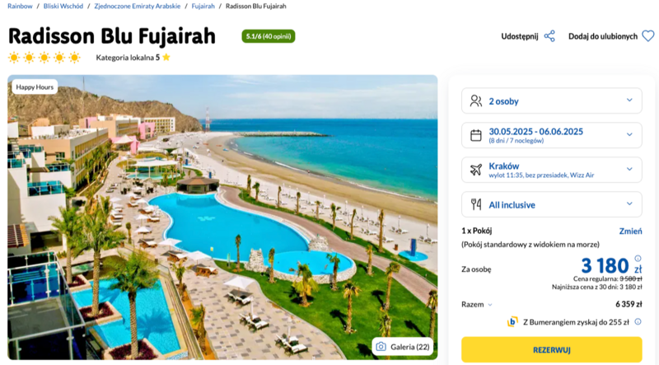Expand the 30.05.2025 - 06.06.2025 date selector
The width and height of the screenshot is (659, 365).
[x=551, y=135]
